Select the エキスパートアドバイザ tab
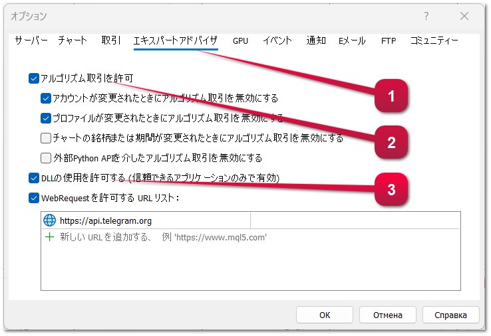Screen dimensions: 491x336 click(176, 41)
